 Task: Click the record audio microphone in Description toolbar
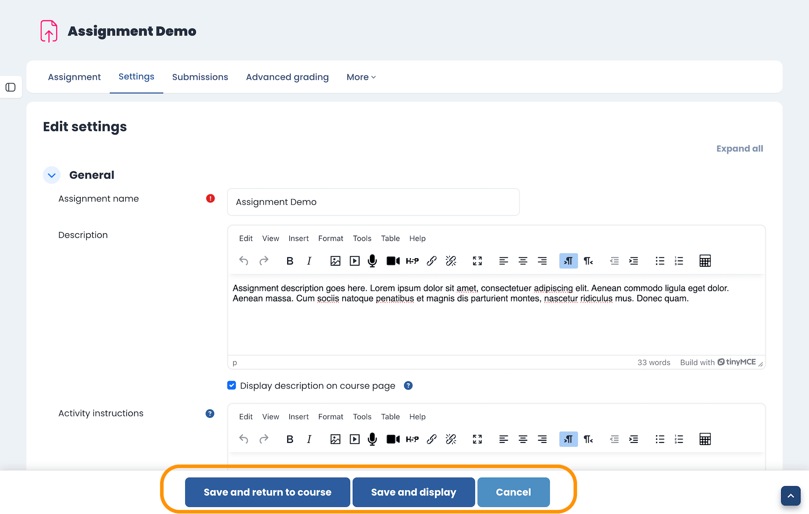tap(372, 261)
